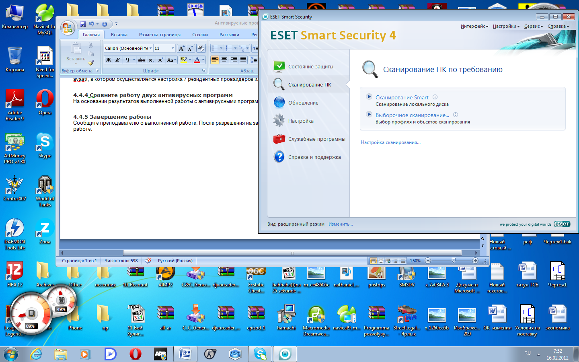Open the round Office button in Word
Viewport: 579px width, 362px height.
(x=68, y=28)
